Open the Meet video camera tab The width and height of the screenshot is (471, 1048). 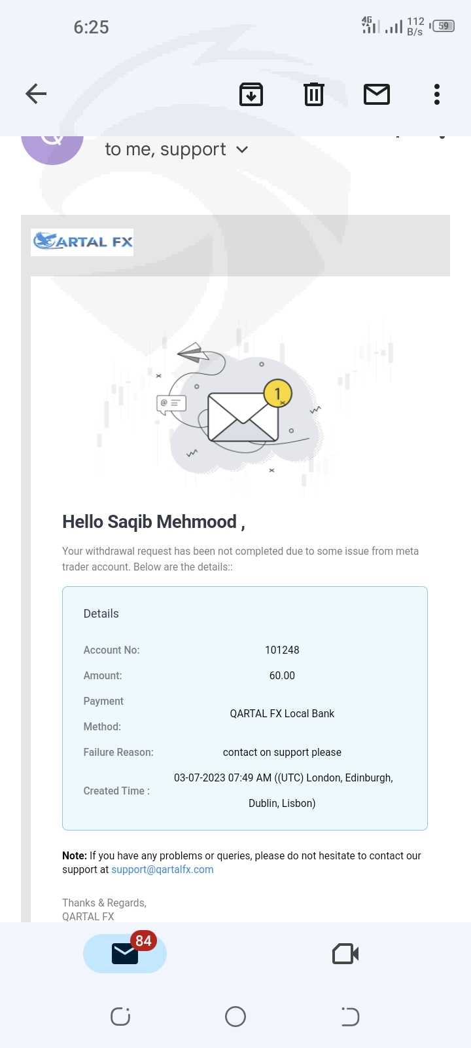click(x=345, y=954)
